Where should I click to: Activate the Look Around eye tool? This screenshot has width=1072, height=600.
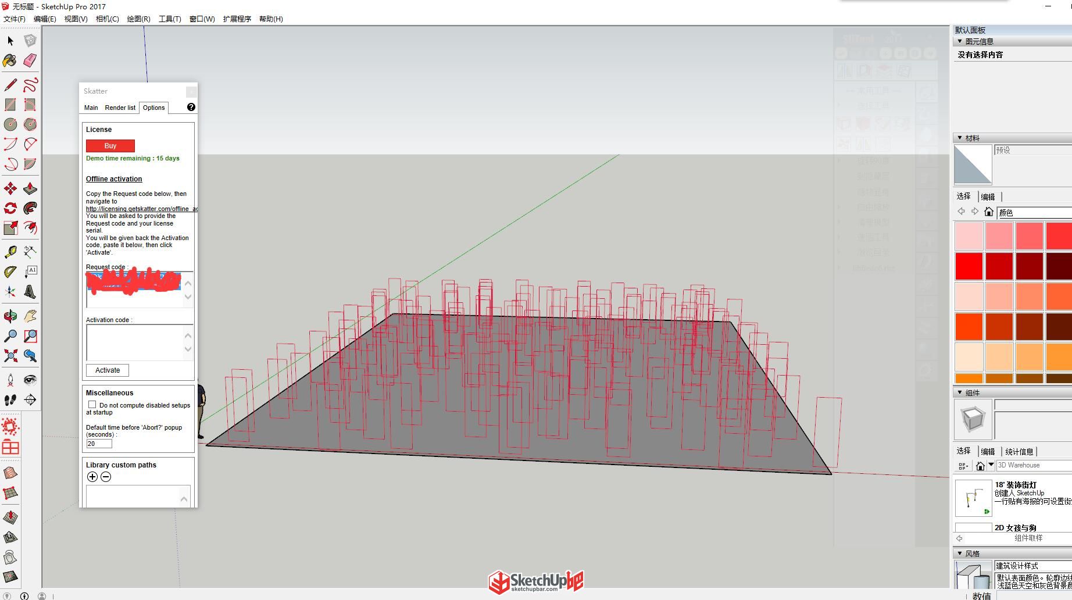click(x=30, y=380)
